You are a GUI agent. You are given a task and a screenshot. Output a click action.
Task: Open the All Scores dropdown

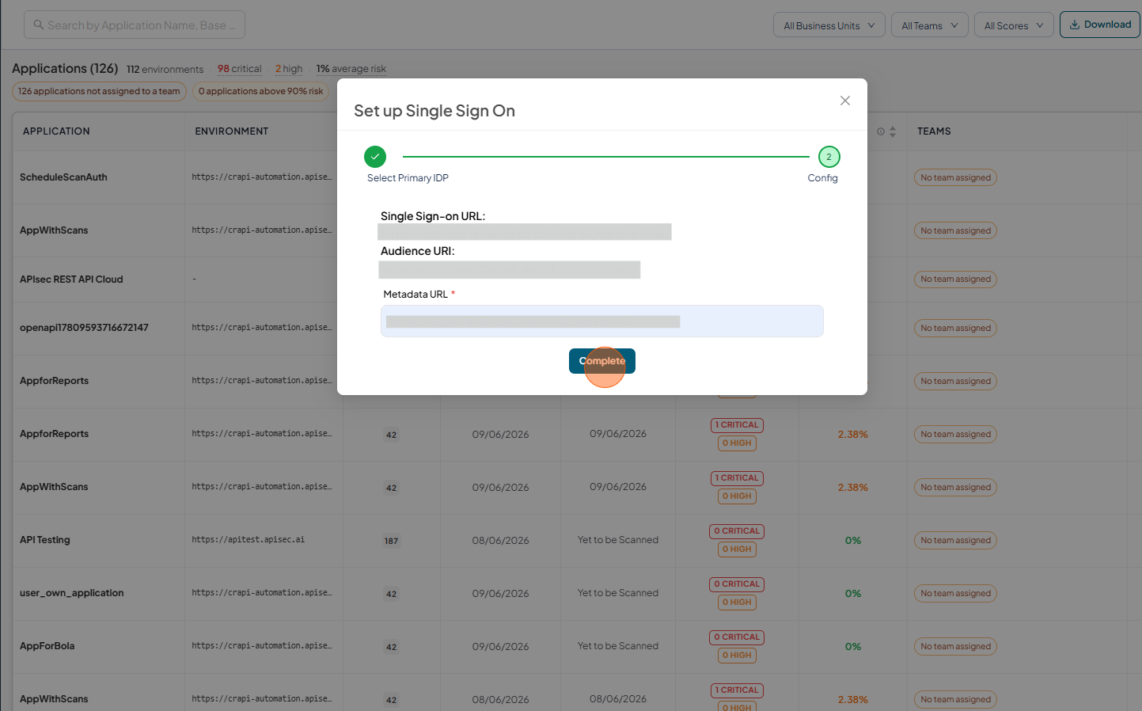[1014, 25]
